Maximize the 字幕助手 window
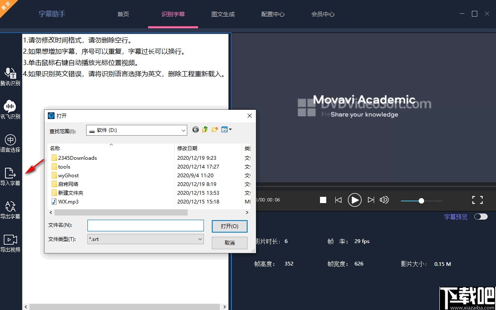This screenshot has height=310, width=496. [474, 14]
